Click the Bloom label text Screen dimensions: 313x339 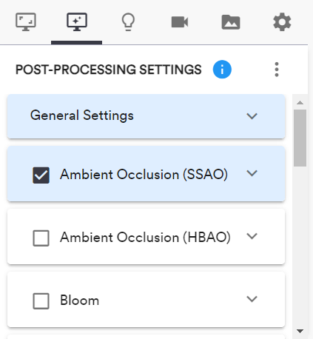point(79,301)
